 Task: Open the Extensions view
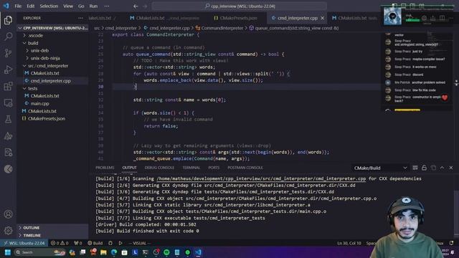8,86
